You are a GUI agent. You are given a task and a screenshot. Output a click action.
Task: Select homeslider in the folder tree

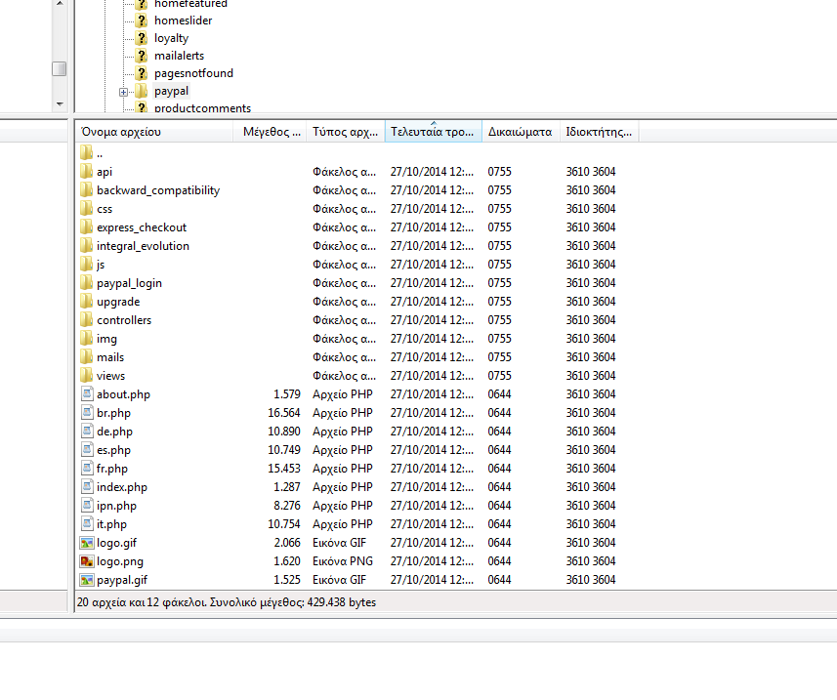183,21
